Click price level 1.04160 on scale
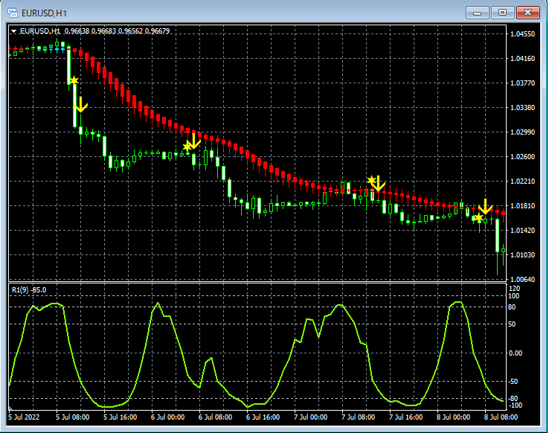 523,59
